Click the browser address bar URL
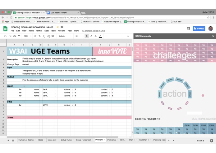Screen dimensions: 216x153 pos(80,18)
